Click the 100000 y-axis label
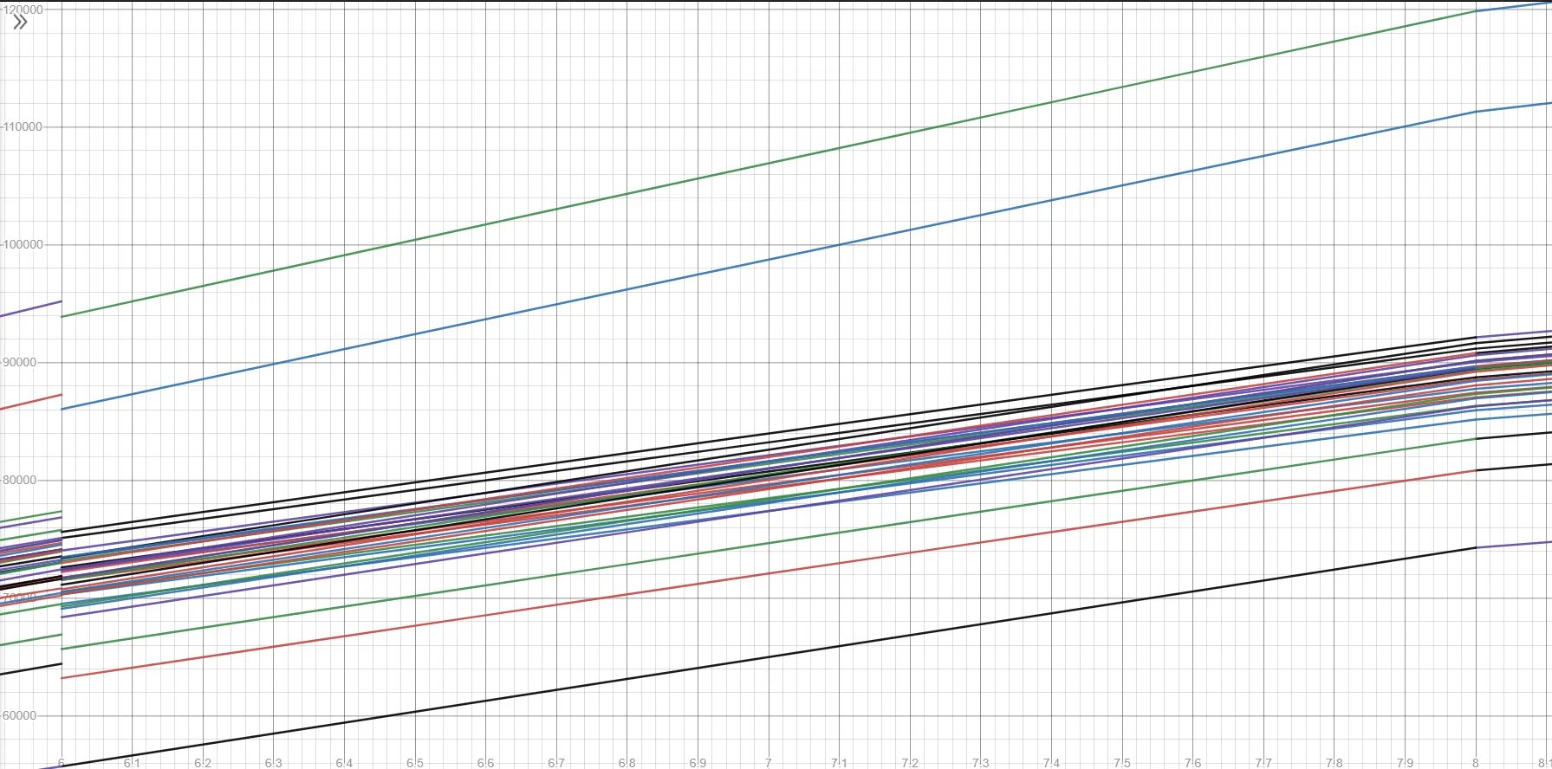Screen dimensions: 1552x769 23,245
